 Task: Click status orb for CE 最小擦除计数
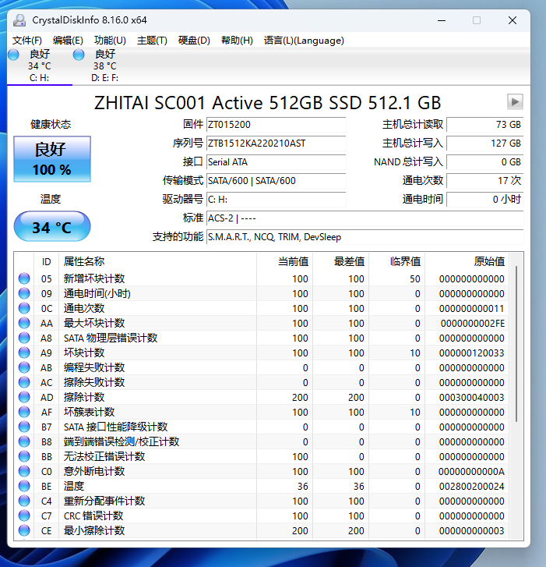(x=24, y=530)
